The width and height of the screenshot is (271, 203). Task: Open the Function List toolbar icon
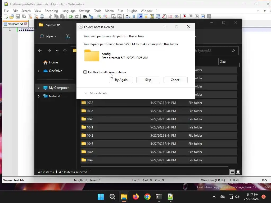(164, 16)
